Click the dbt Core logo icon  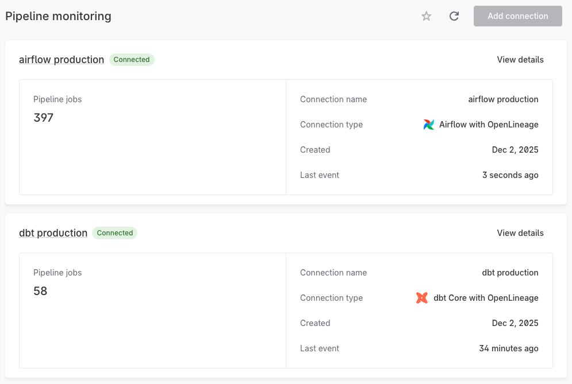pyautogui.click(x=421, y=297)
